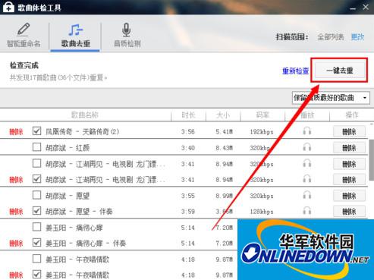Click headphone icon for 胡彦斌 - 红颜

[x=307, y=147]
